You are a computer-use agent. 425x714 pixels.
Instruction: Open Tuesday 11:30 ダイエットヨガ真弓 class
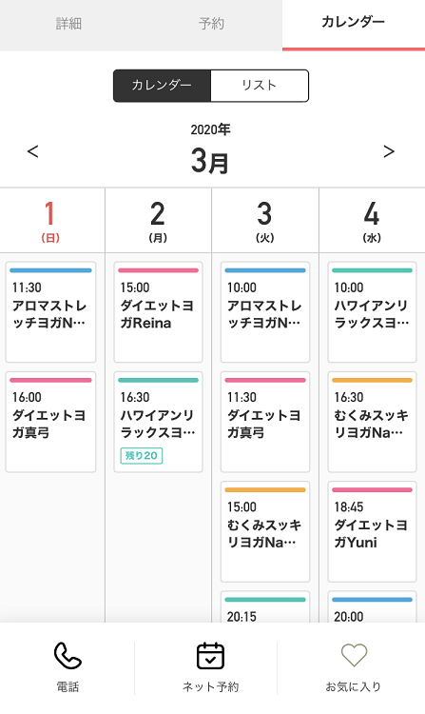pyautogui.click(x=265, y=422)
